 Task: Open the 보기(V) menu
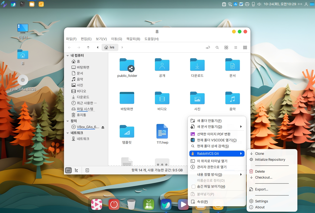tap(101, 39)
